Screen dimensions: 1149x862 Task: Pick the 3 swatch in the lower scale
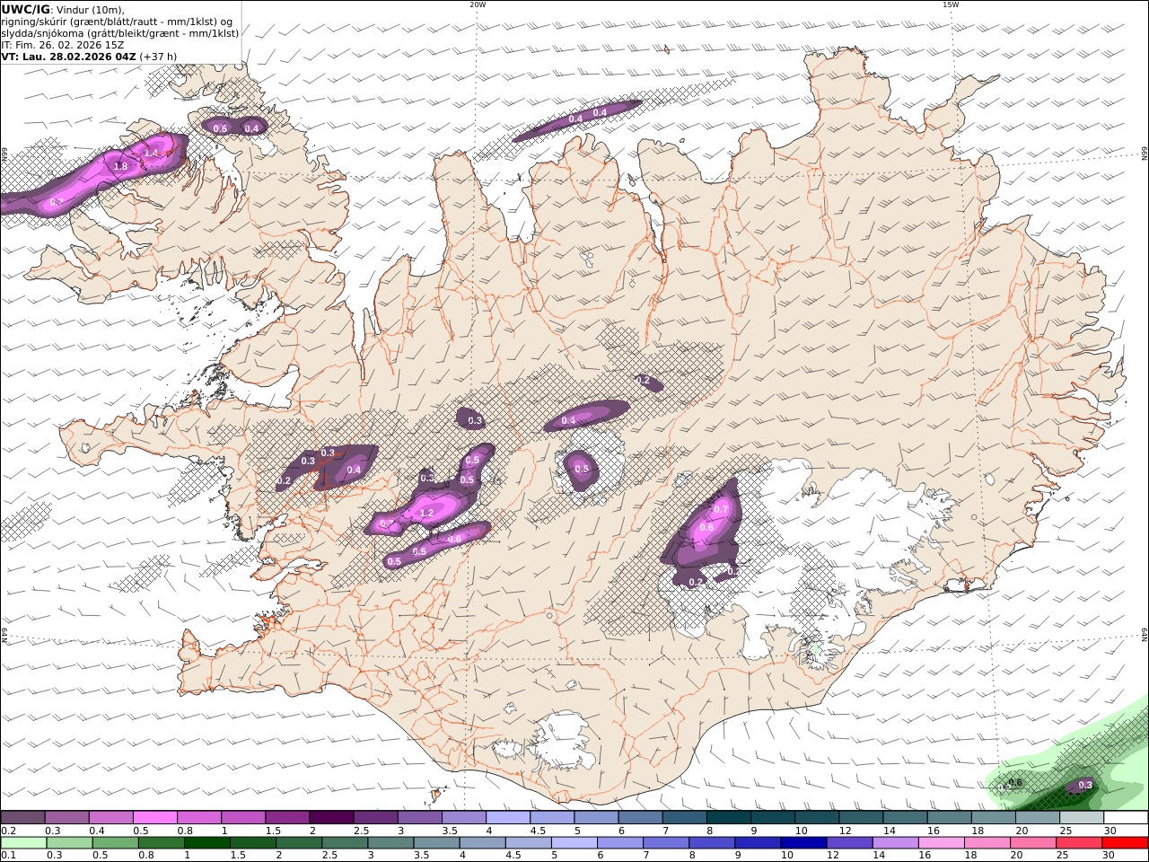click(x=390, y=842)
